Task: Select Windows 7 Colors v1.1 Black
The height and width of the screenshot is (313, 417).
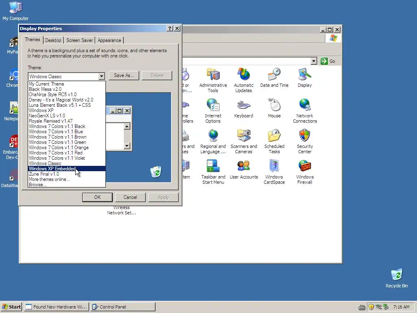Action: (x=67, y=126)
